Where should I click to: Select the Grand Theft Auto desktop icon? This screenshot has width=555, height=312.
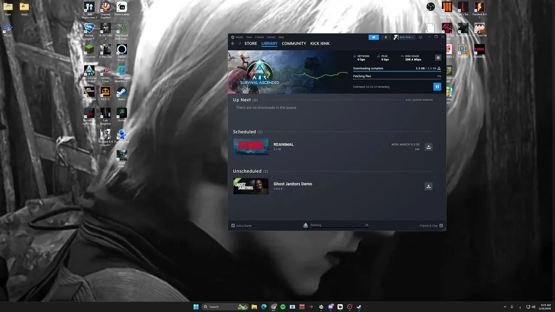pos(122,32)
